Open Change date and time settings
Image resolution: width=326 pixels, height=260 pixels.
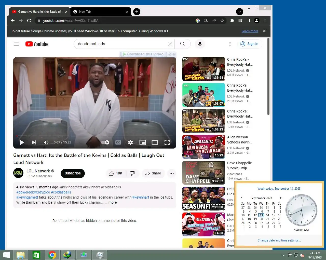click(x=279, y=240)
